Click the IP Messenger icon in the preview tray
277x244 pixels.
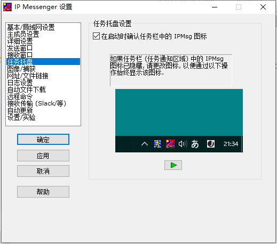click(x=170, y=144)
